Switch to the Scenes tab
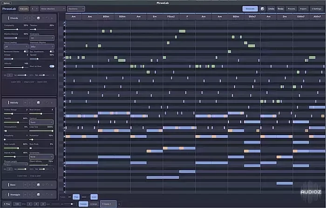The width and height of the screenshot is (326, 208). tap(83, 204)
